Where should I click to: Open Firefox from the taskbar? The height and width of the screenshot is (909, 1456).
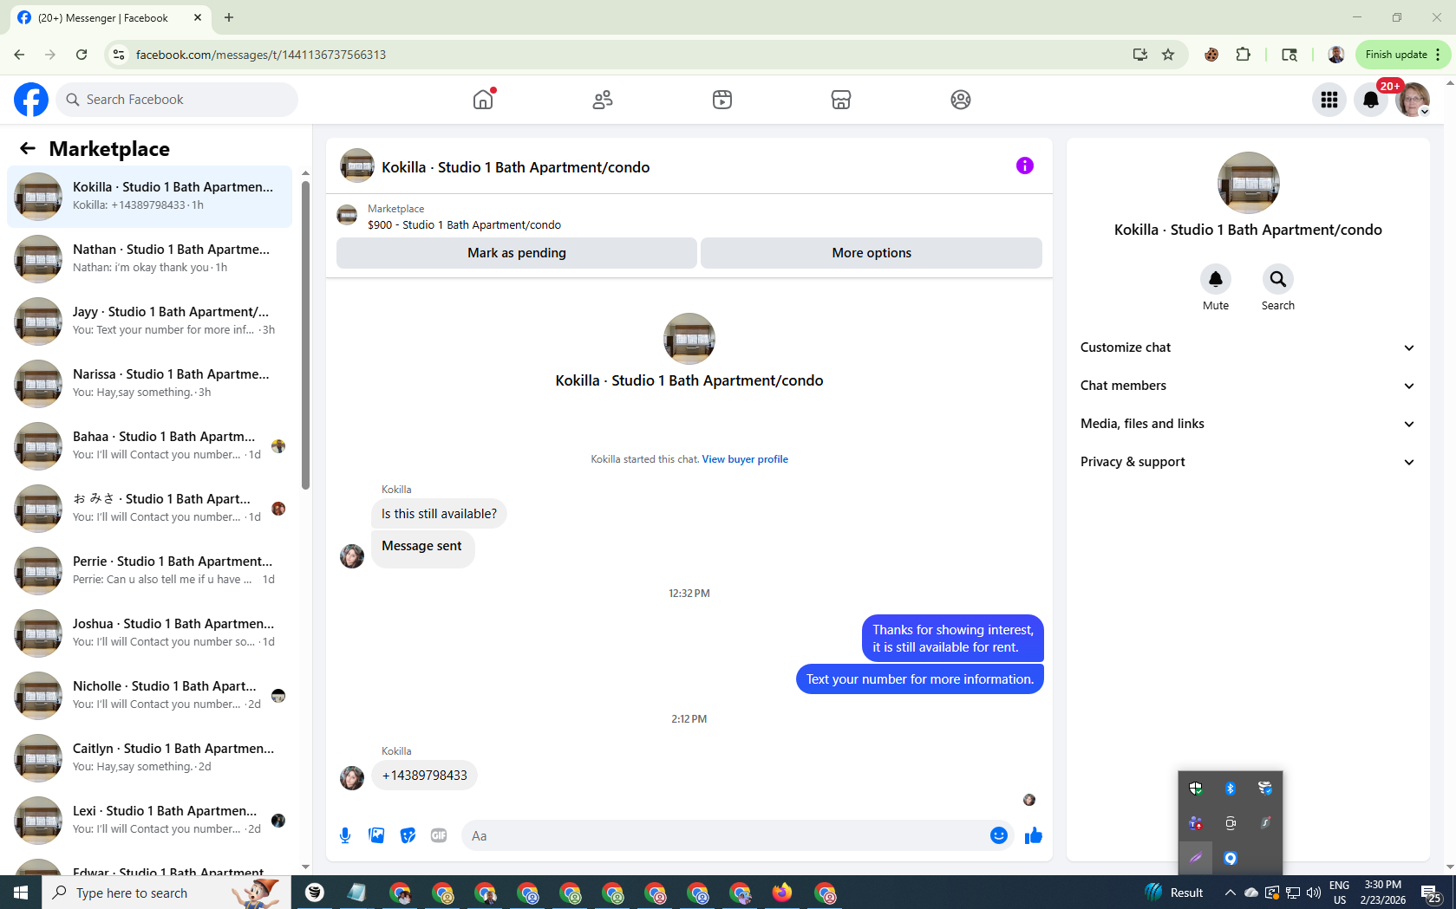pyautogui.click(x=782, y=893)
